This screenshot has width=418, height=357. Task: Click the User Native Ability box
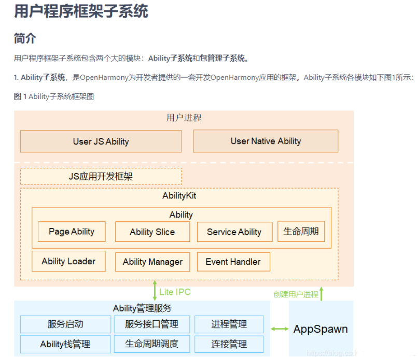pos(266,141)
